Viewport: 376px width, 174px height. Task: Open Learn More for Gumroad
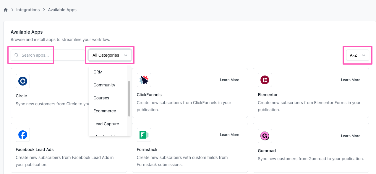point(351,136)
